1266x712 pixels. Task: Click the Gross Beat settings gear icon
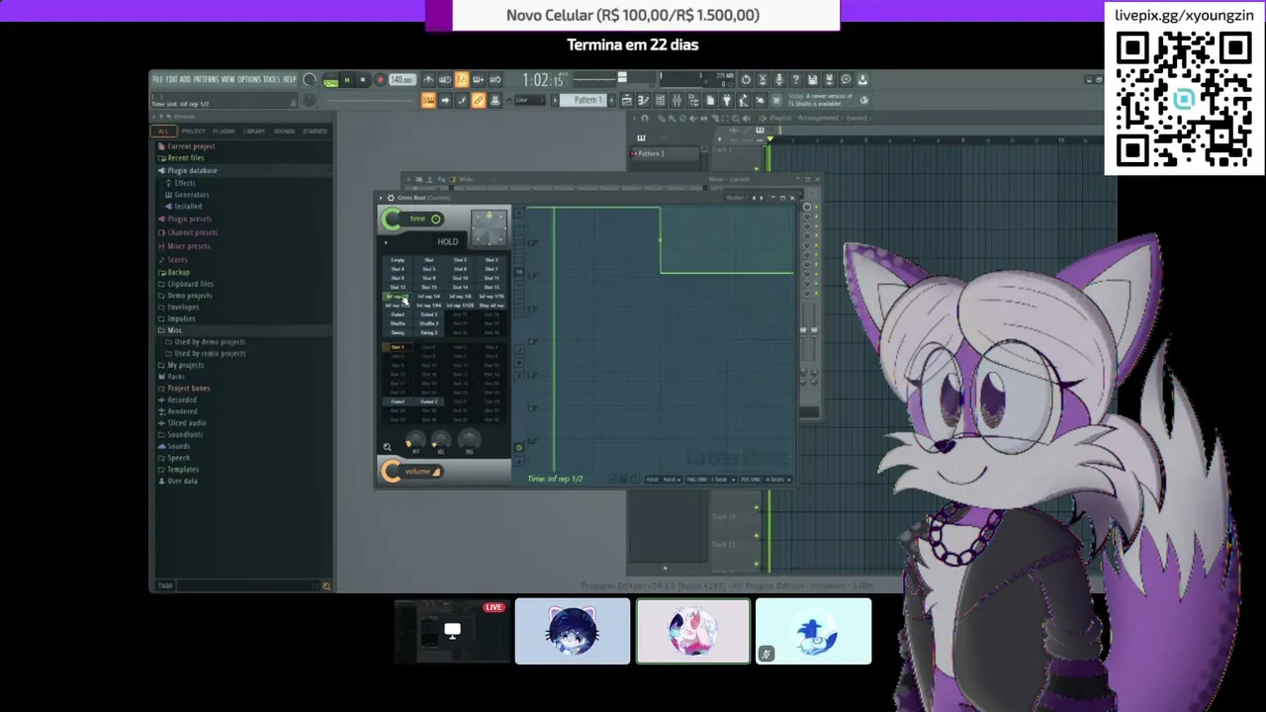(x=391, y=198)
